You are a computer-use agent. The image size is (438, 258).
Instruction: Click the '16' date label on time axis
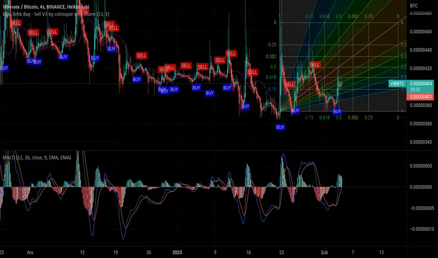click(248, 252)
